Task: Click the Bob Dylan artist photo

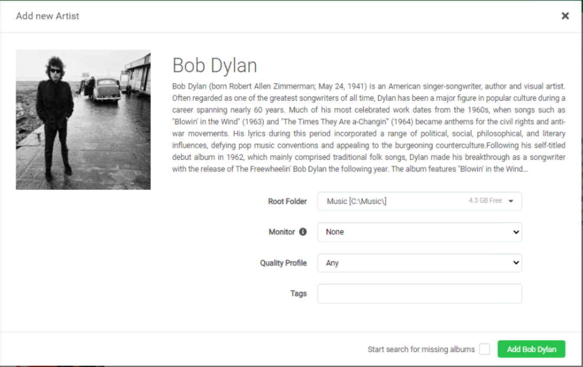Action: 83,120
